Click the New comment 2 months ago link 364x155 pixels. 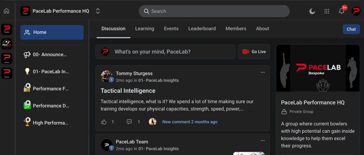pos(190,122)
